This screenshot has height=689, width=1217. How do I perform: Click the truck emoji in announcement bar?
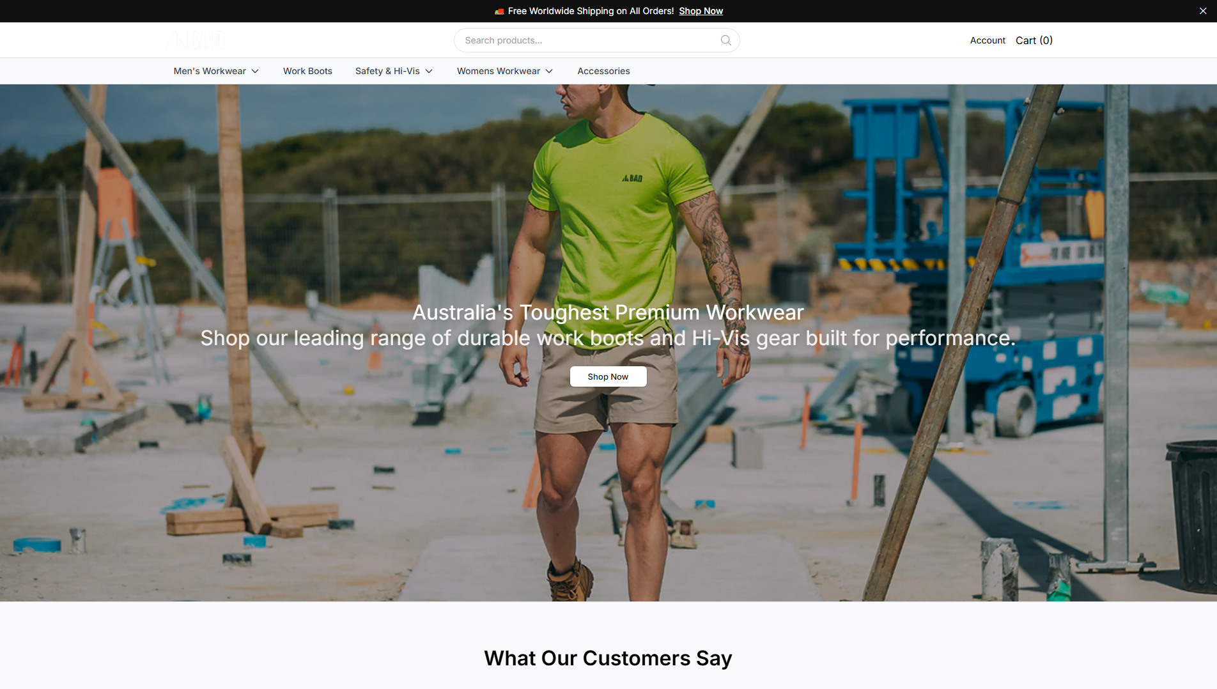click(499, 12)
